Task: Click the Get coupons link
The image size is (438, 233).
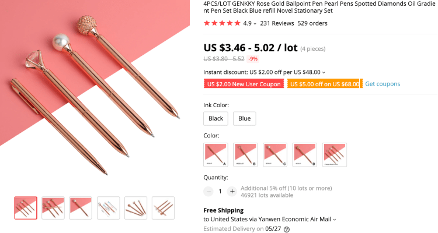Action: click(383, 84)
